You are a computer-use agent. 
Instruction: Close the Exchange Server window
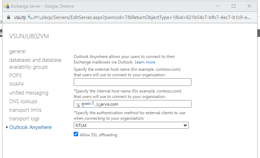click(249, 6)
